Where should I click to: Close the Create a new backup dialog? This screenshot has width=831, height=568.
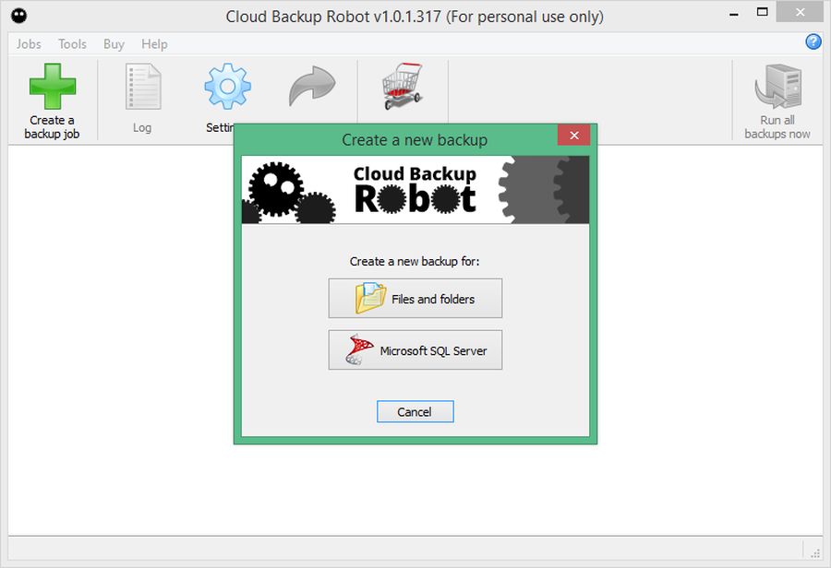[573, 136]
